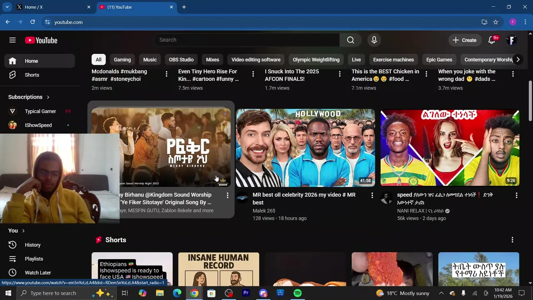
Task: Close the YouTube browser tab
Action: 172,7
